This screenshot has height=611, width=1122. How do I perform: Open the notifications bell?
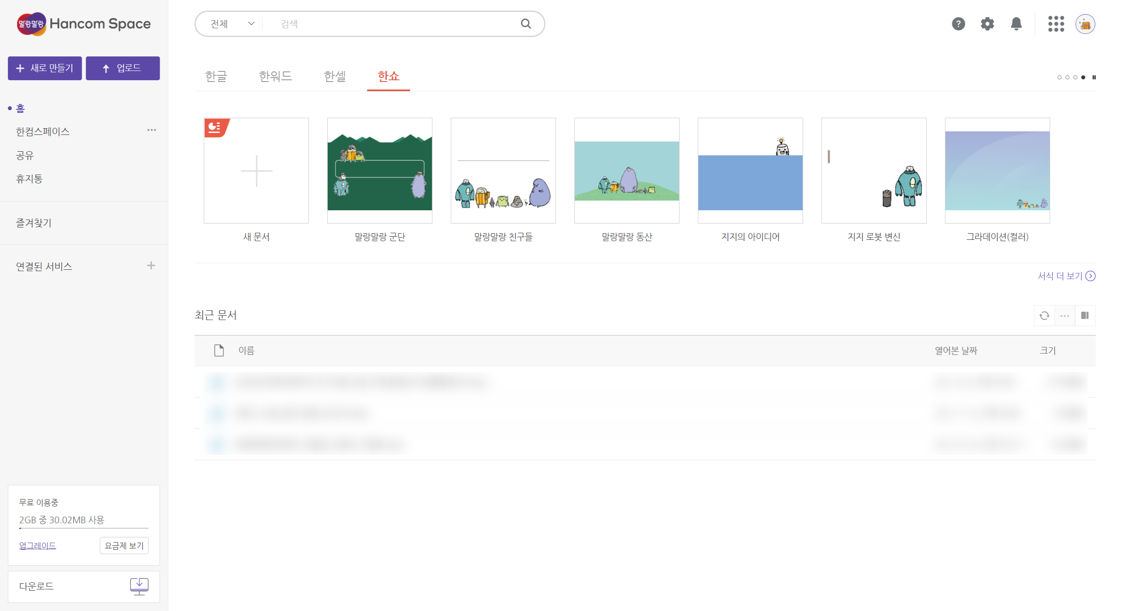coord(1016,24)
